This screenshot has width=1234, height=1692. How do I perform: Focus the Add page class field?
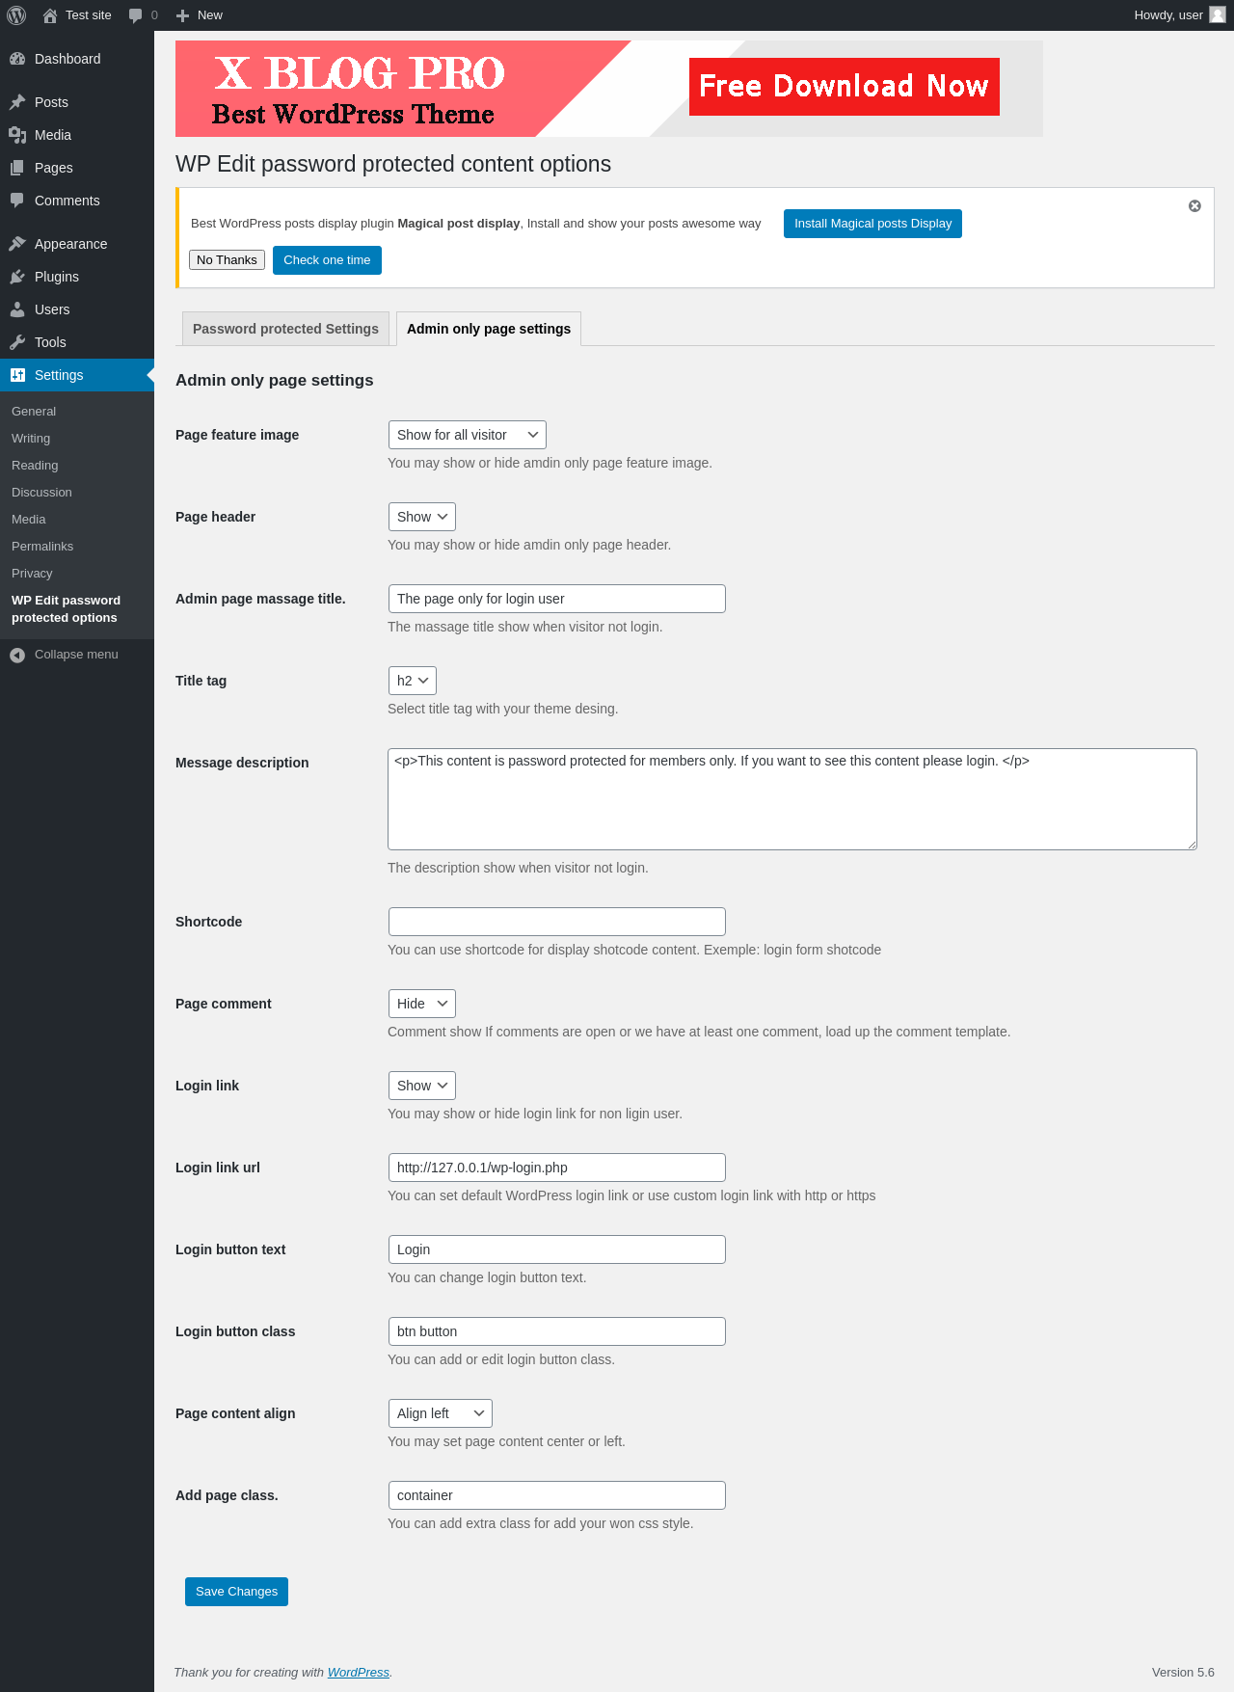pos(557,1495)
